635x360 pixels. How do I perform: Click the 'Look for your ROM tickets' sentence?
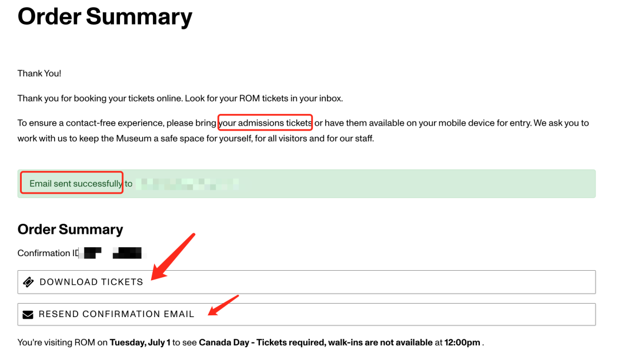coord(264,98)
